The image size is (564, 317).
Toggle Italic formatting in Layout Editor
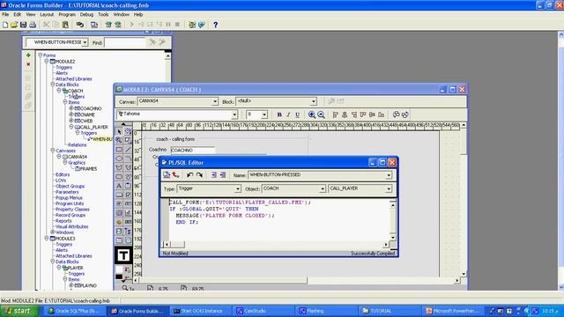[288, 114]
